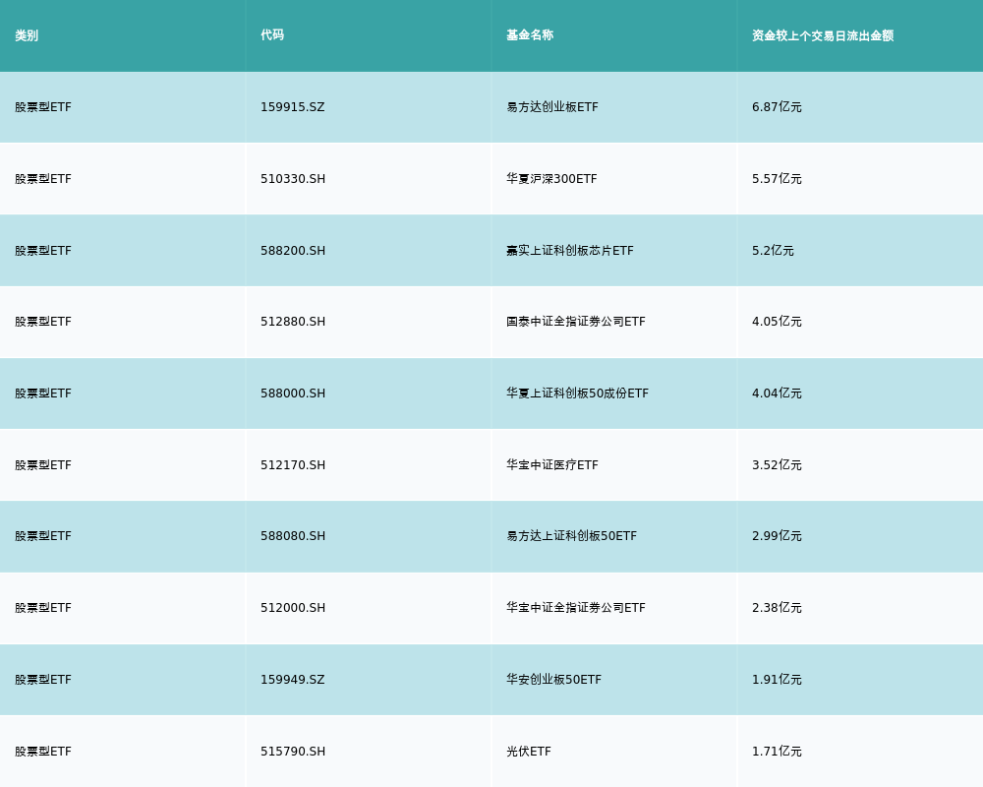
Task: Click fund name 光伏ETF
Action: pos(529,752)
